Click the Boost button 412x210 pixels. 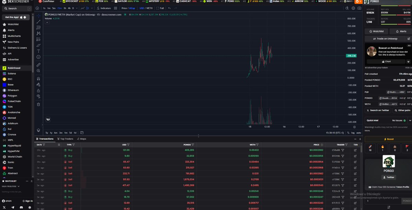click(x=388, y=139)
